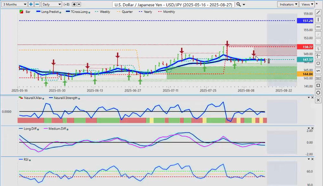
Task: Choose the TEXT annotation tool
Action: [318, 78]
